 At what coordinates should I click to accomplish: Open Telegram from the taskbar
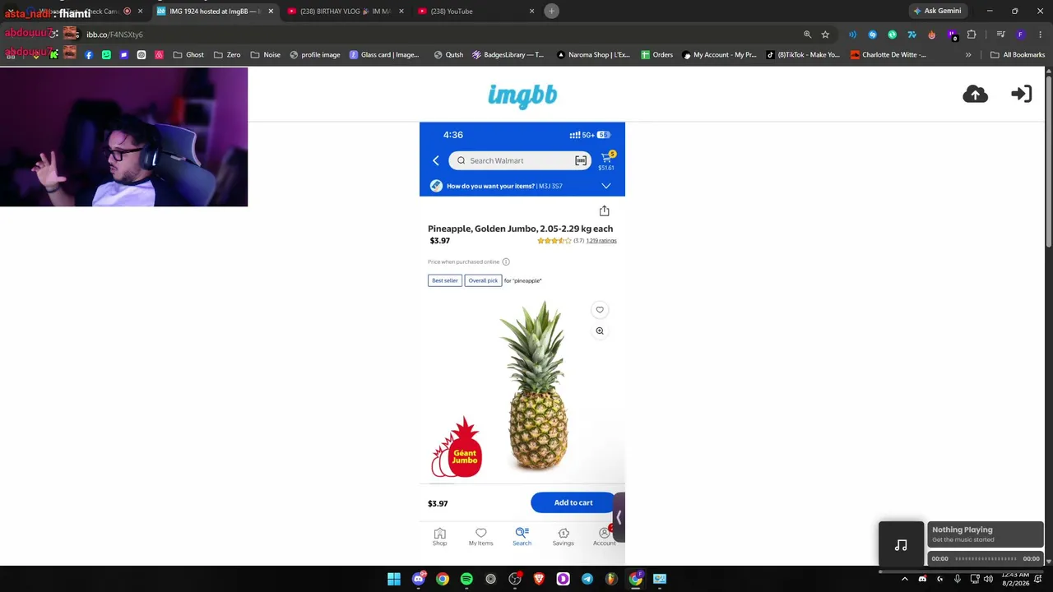pyautogui.click(x=587, y=579)
